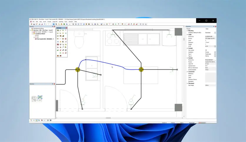Collapse the Mounting property group
The image size is (246, 142).
tap(187, 31)
